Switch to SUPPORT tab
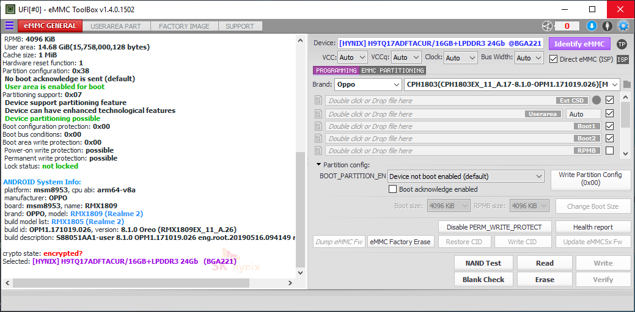The image size is (635, 312). tap(240, 26)
